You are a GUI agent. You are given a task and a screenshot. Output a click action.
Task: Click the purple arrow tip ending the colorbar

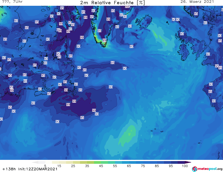click(x=189, y=162)
